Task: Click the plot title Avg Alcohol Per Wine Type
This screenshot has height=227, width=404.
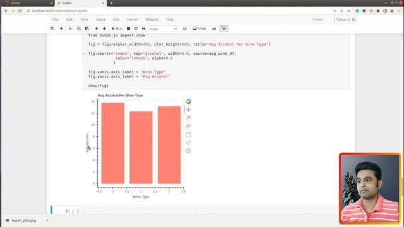Action: click(x=120, y=95)
